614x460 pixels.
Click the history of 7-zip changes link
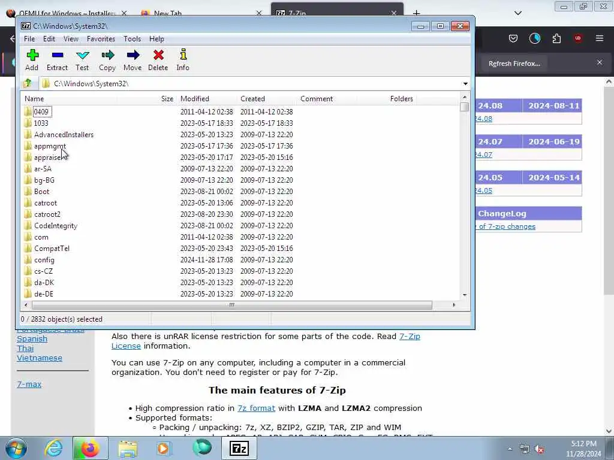point(505,226)
